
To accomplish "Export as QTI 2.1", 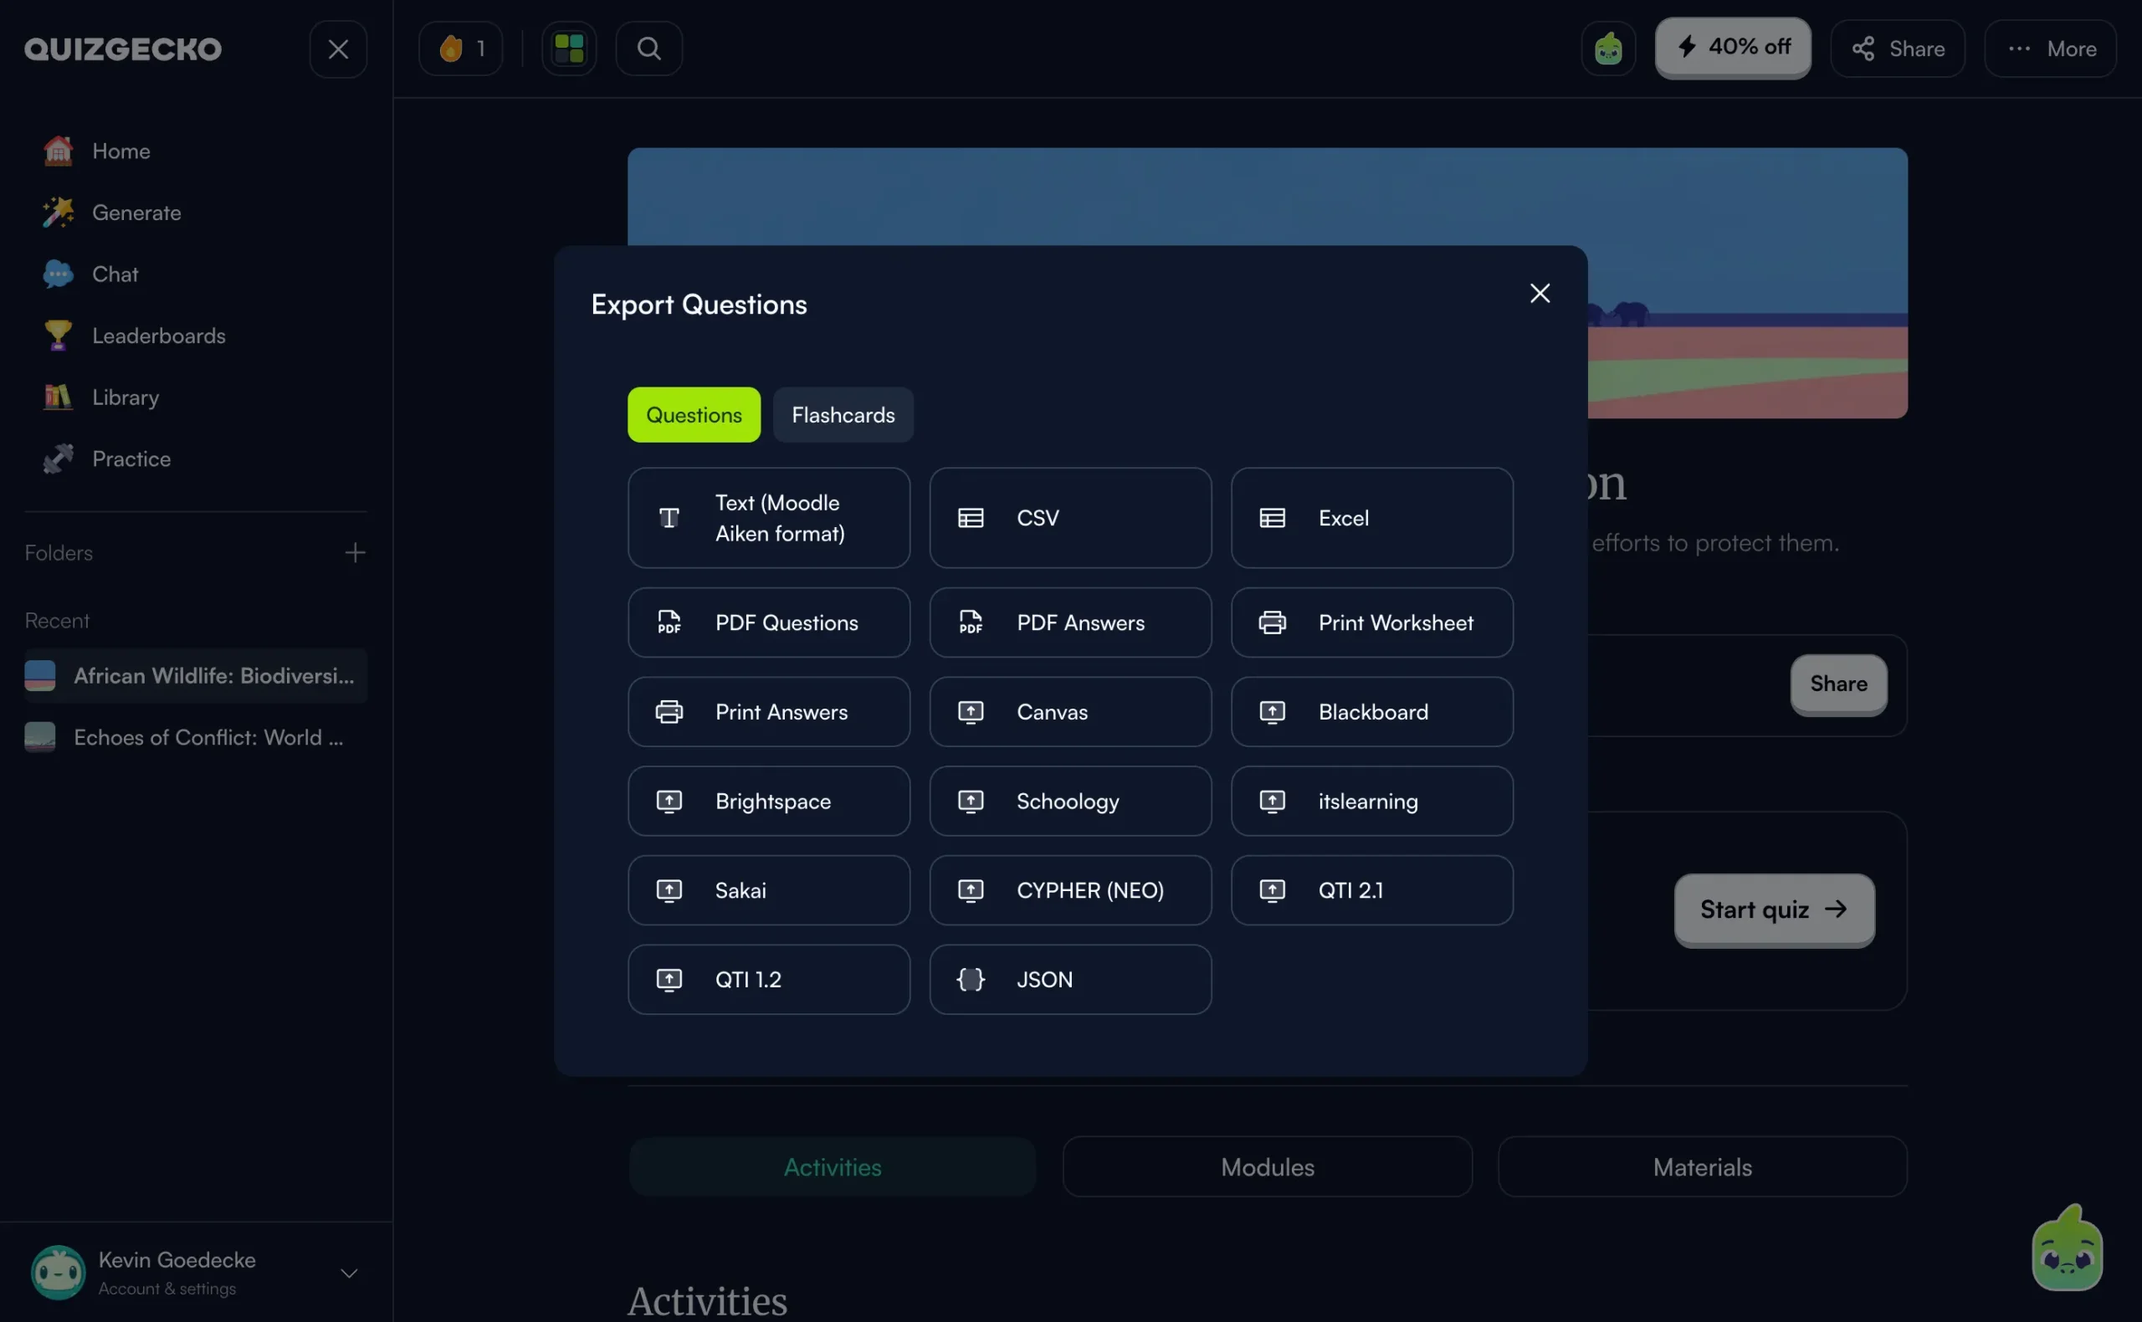I will tap(1371, 890).
